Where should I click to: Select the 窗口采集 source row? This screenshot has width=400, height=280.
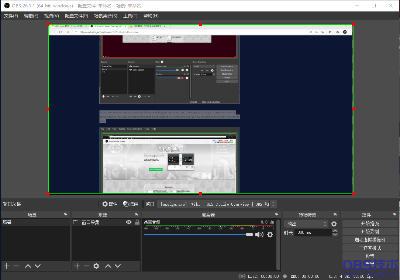pyautogui.click(x=106, y=222)
